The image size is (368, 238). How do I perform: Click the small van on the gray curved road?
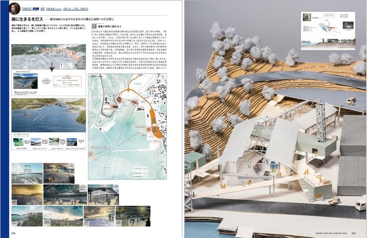pyautogui.click(x=351, y=100)
